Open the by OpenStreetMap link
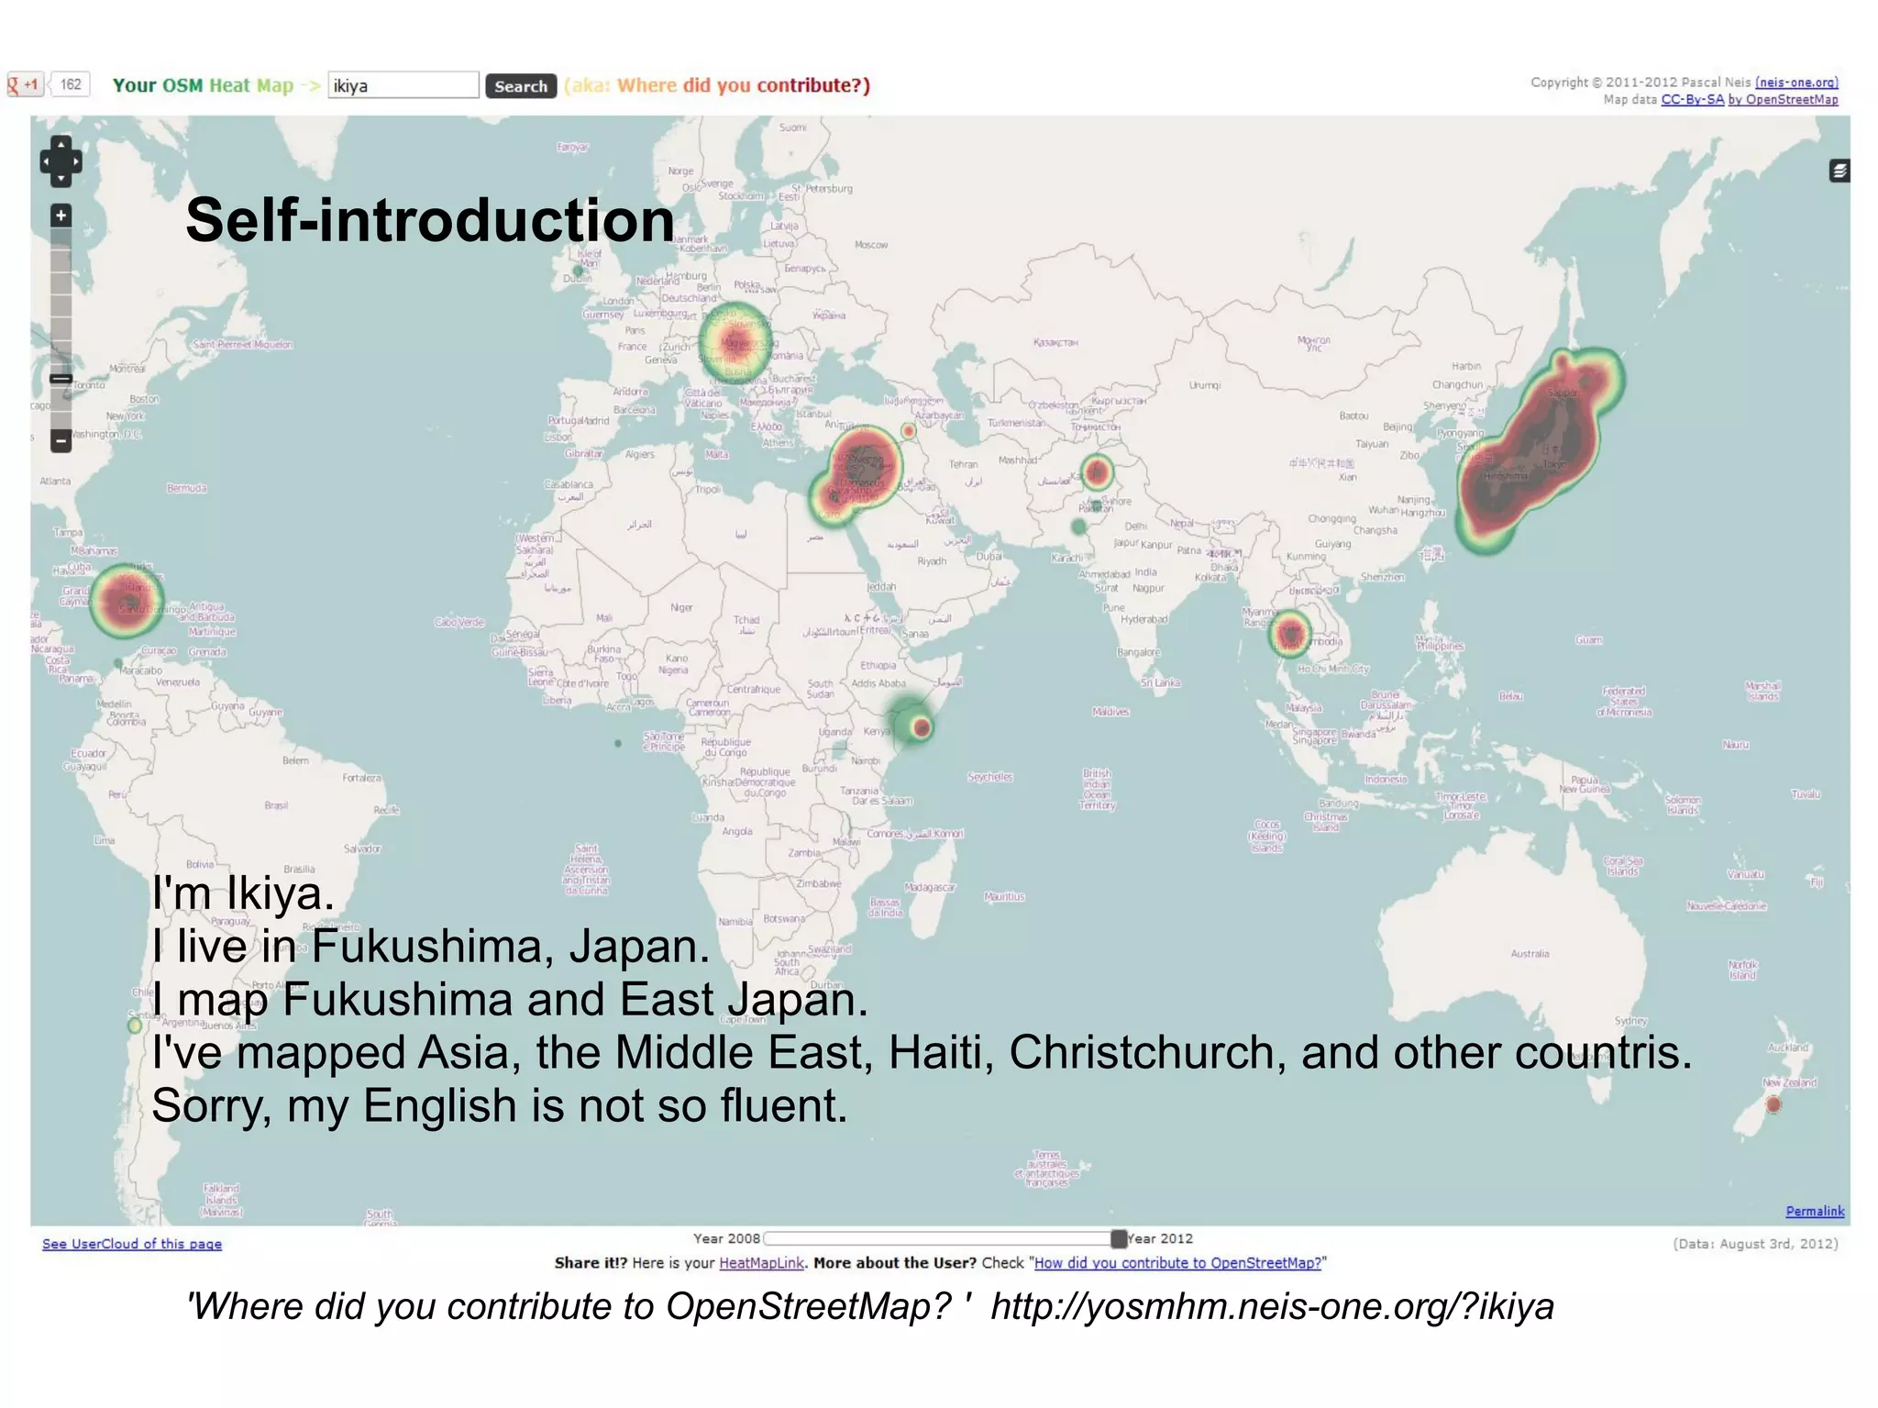 point(1783,99)
